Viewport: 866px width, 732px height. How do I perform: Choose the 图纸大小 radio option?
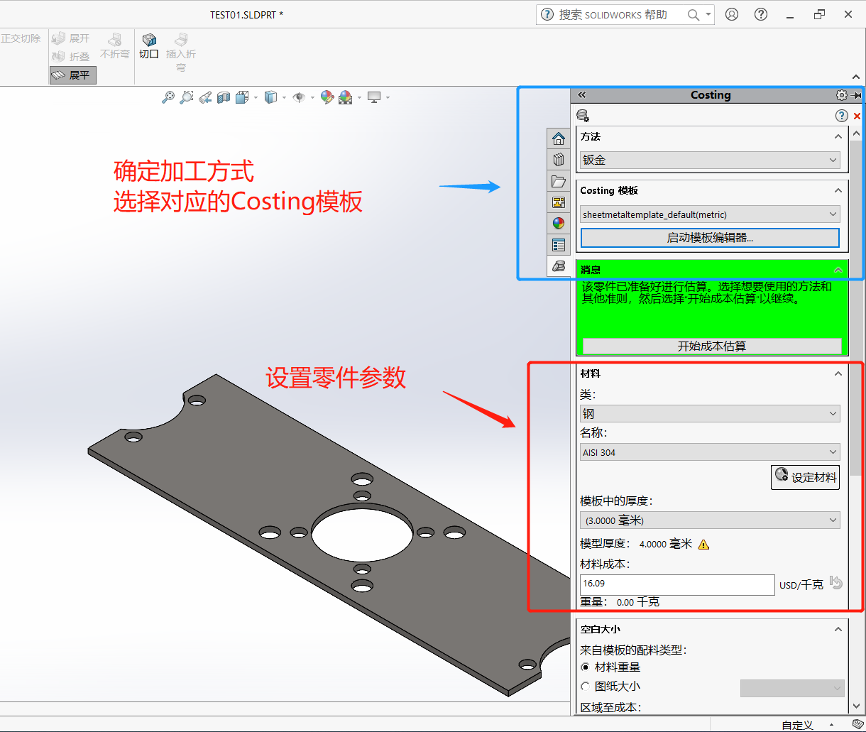tap(585, 686)
